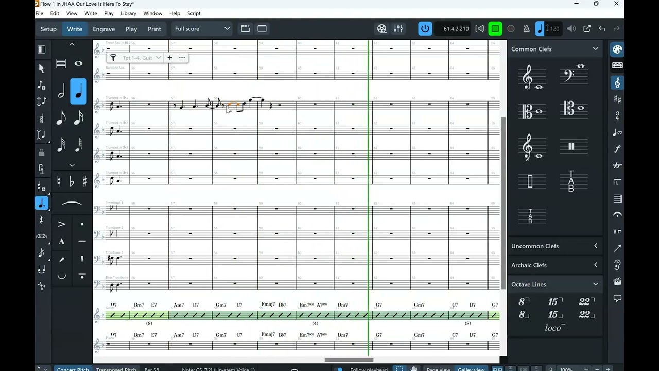
Task: Open the Library menu
Action: pos(128,13)
